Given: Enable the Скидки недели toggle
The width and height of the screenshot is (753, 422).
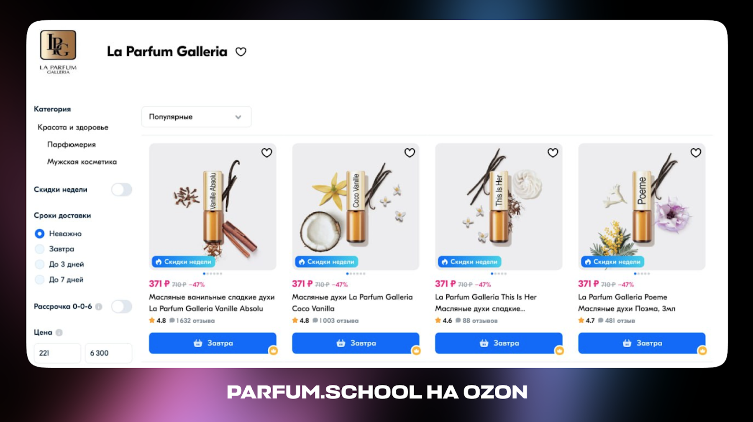Looking at the screenshot, I should pyautogui.click(x=121, y=190).
